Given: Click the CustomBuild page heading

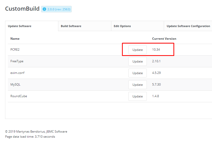Looking at the screenshot, I should point(22,9).
